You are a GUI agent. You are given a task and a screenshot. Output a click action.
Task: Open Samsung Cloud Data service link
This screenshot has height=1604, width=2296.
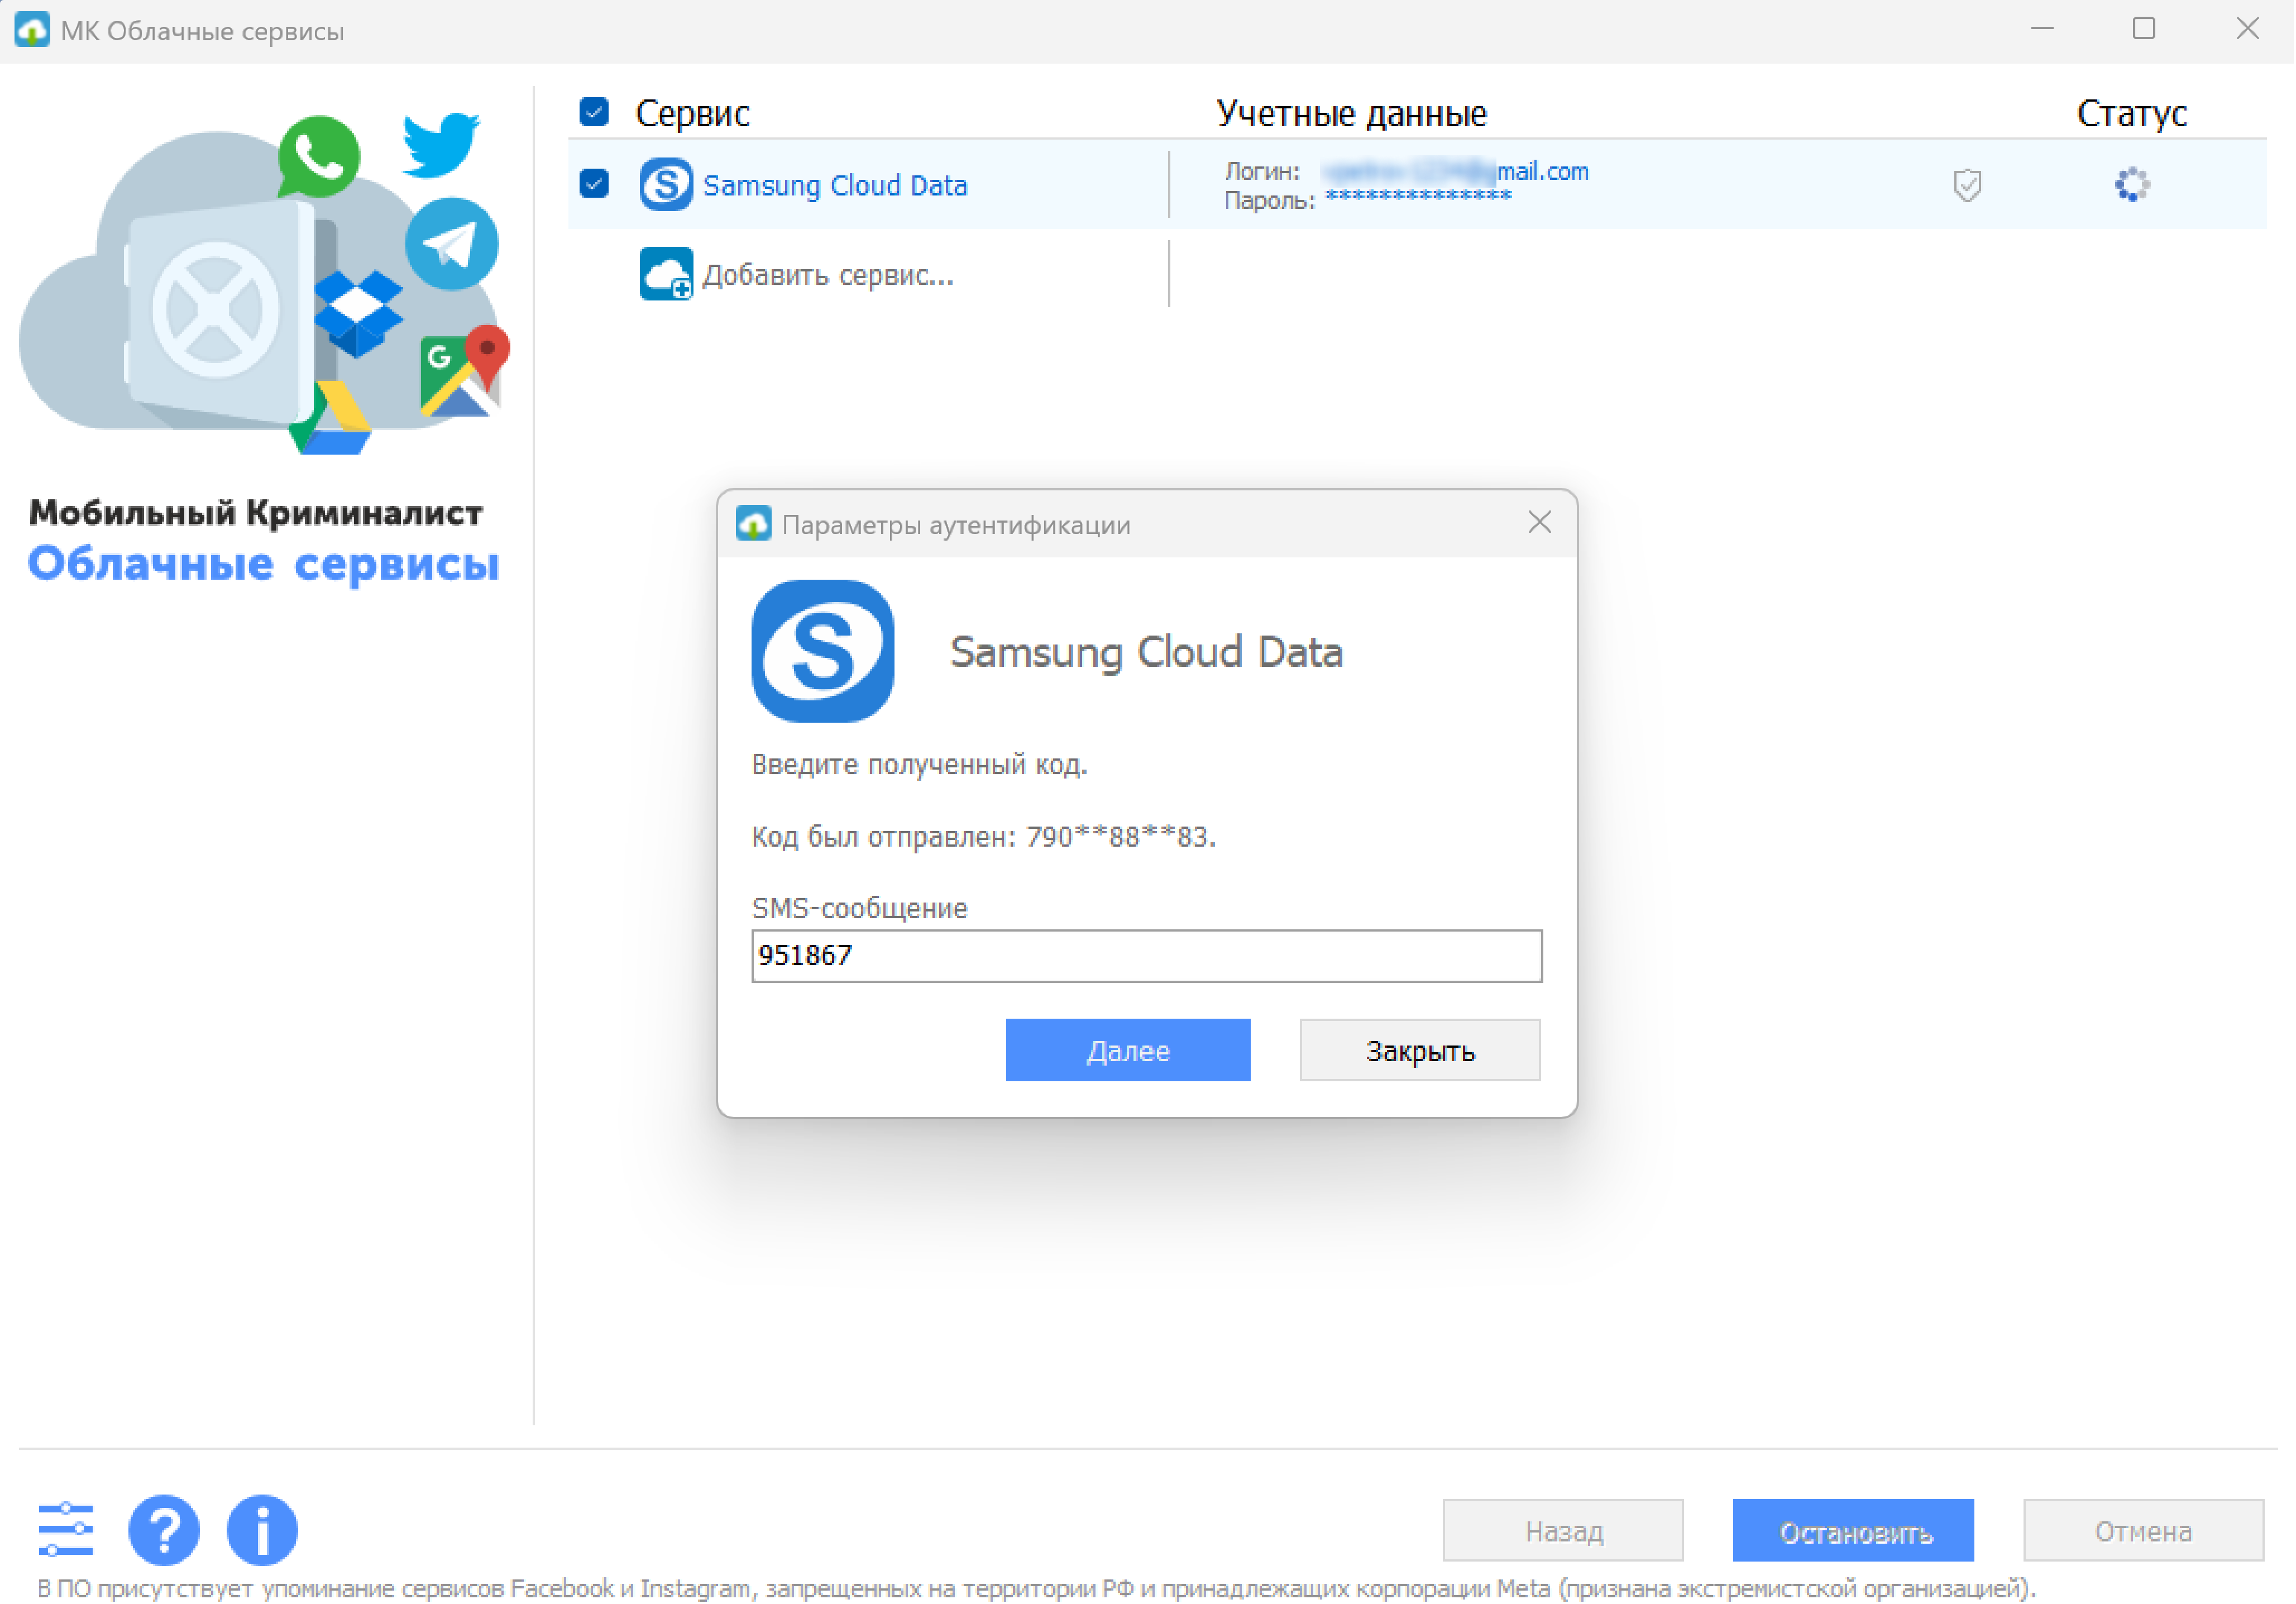(835, 186)
